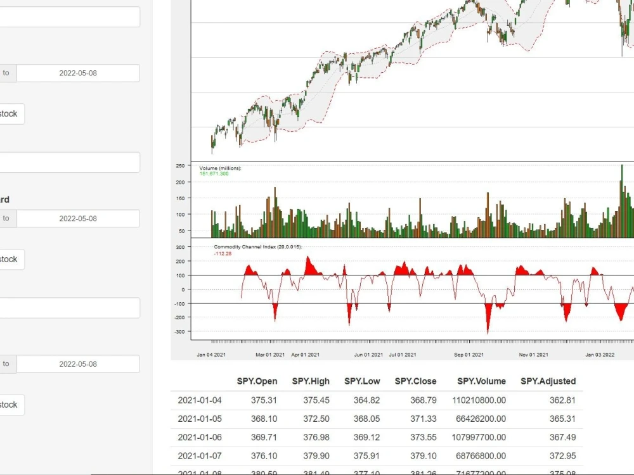Image resolution: width=634 pixels, height=475 pixels.
Task: Click the SPY.Low column header
Action: (x=362, y=381)
